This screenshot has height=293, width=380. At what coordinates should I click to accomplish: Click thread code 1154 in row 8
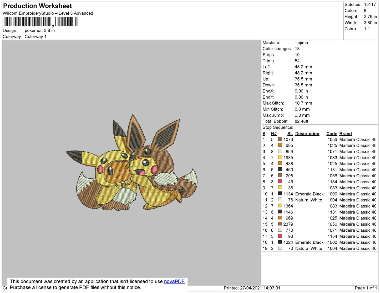[x=332, y=182]
